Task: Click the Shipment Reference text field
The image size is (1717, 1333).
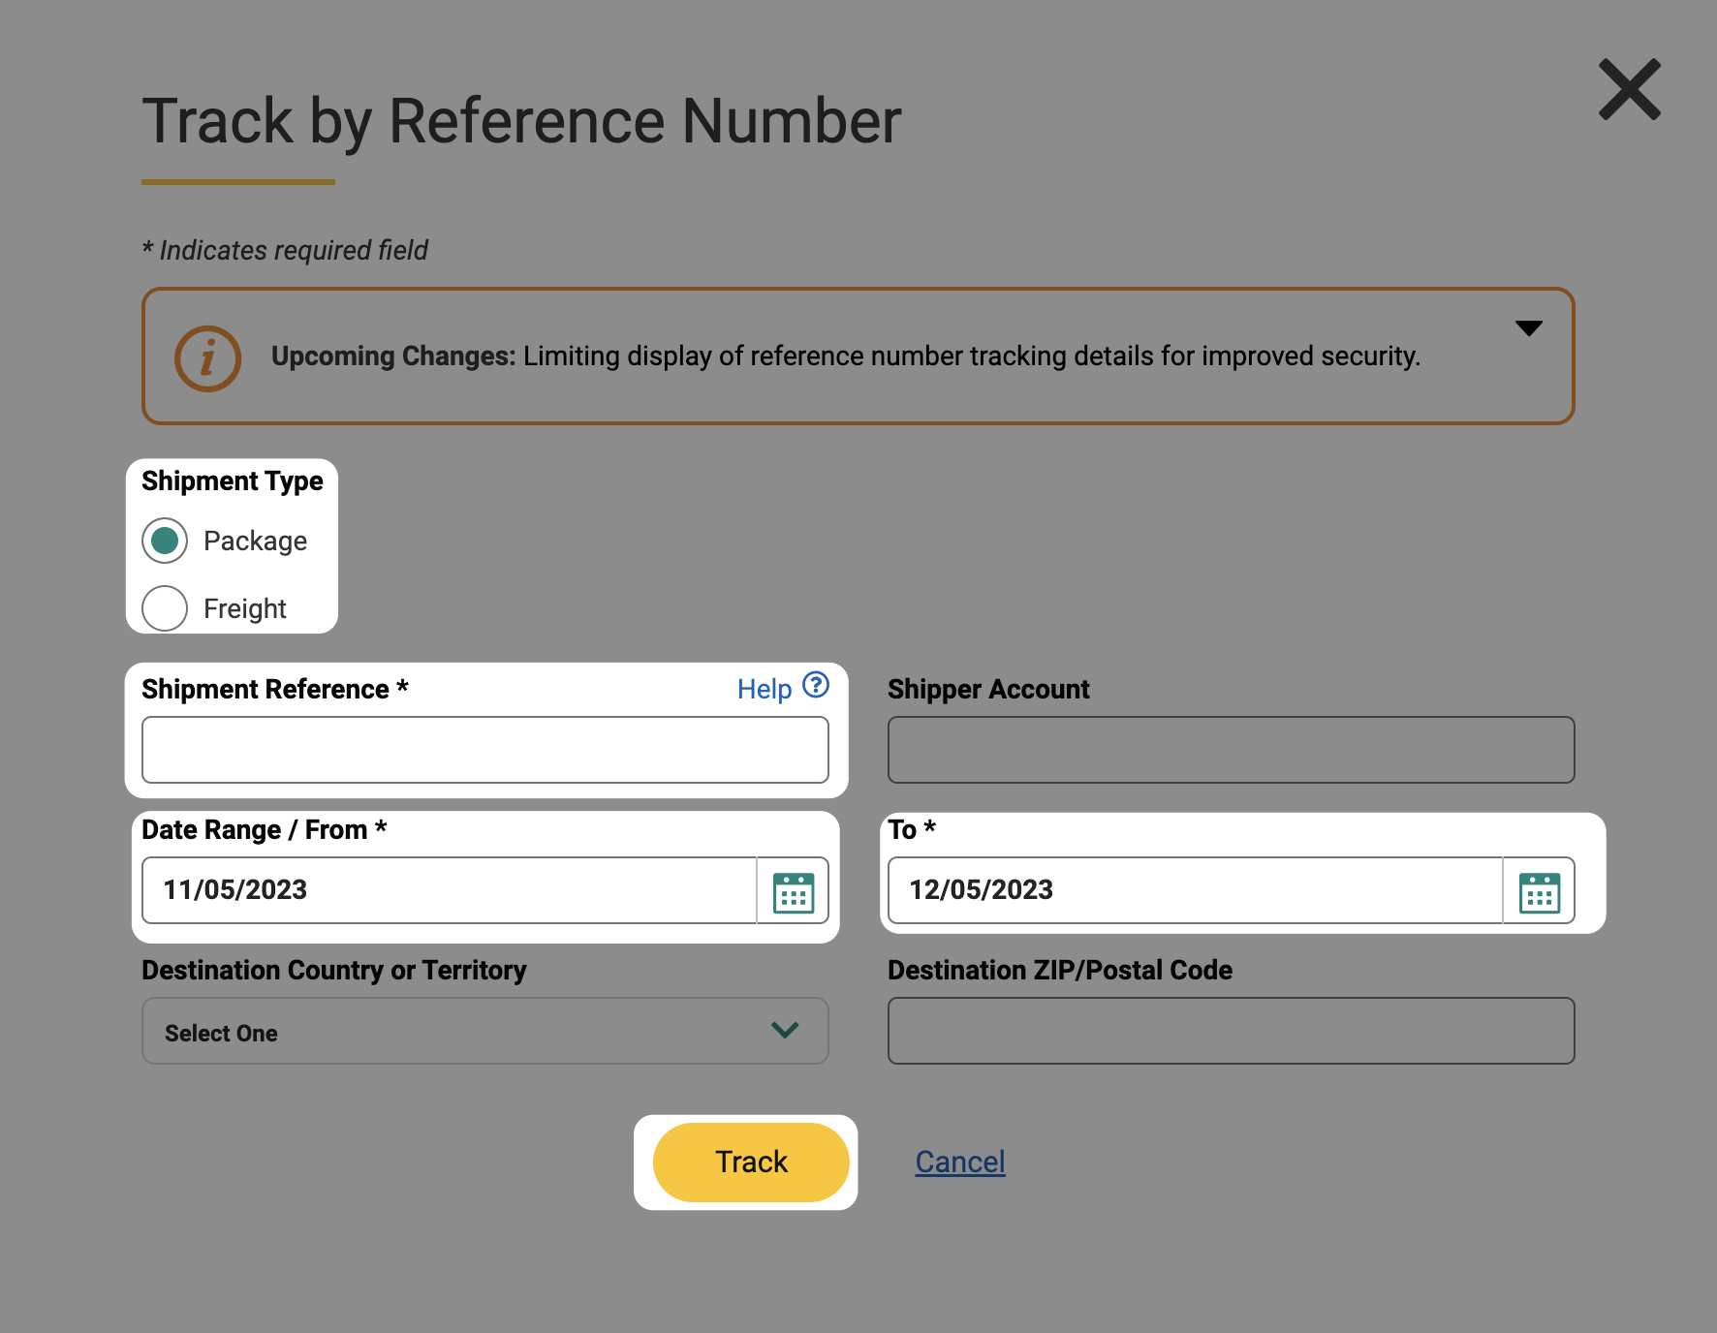Action: point(484,750)
